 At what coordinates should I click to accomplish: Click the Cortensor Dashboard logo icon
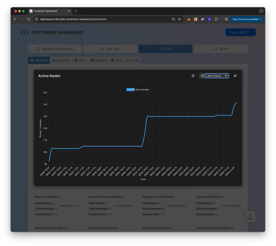pyautogui.click(x=24, y=33)
